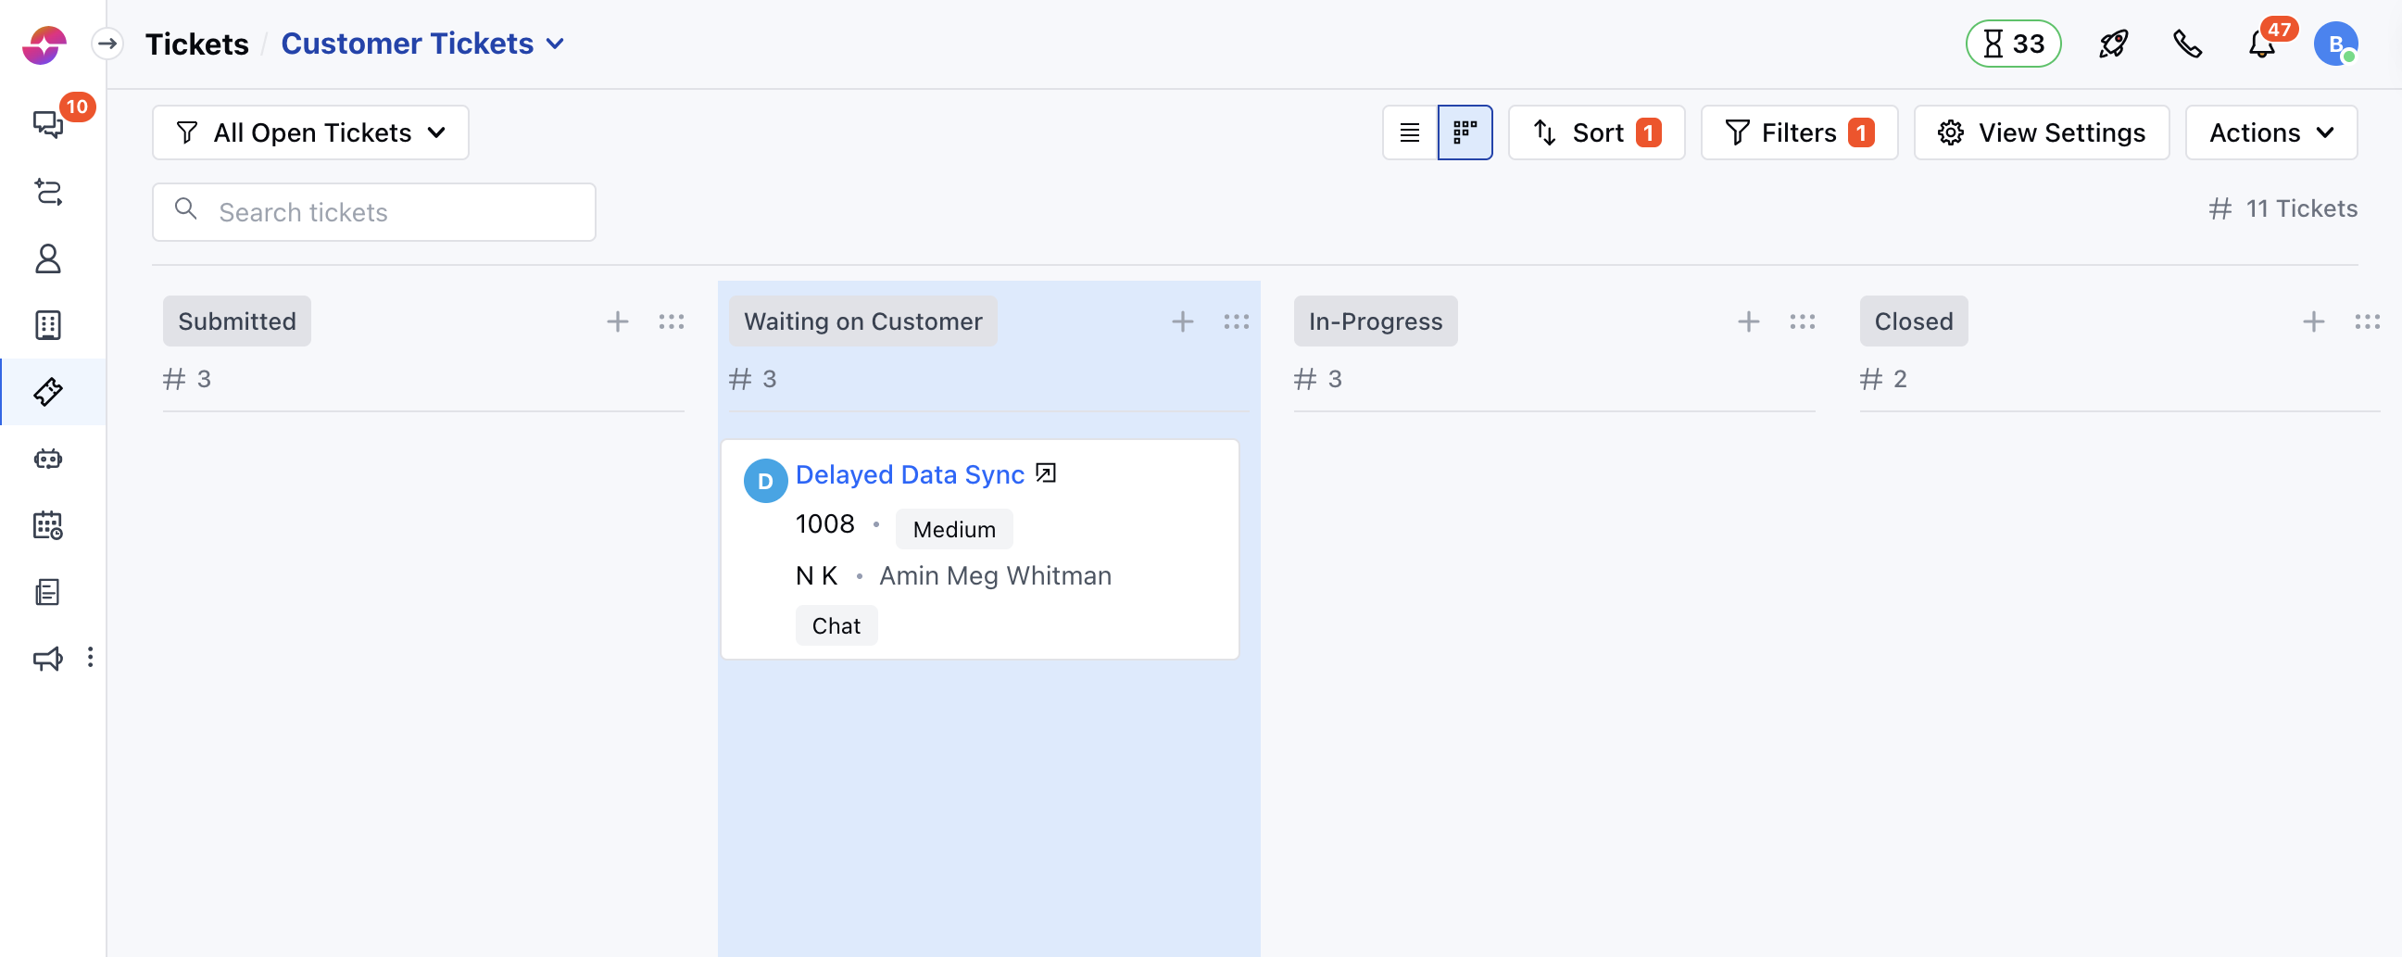Click the Submitted column label
The width and height of the screenshot is (2402, 957).
pos(237,321)
